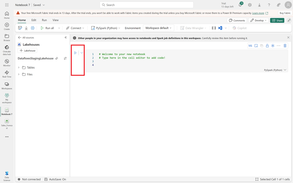The width and height of the screenshot is (293, 183).
Task: Open user account avatar
Action: (x=288, y=5)
